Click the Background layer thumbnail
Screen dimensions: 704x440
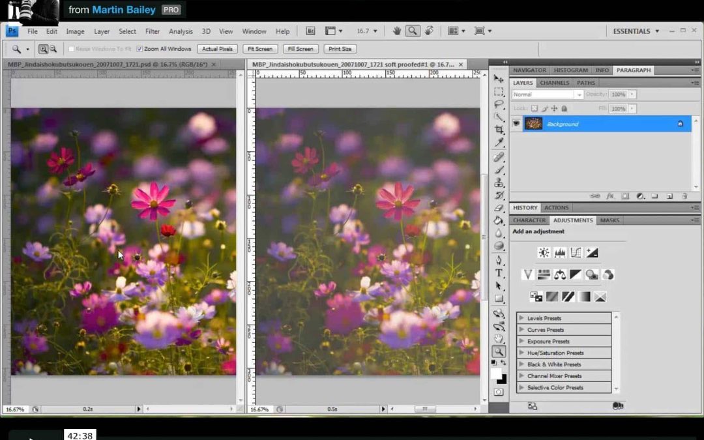coord(533,124)
